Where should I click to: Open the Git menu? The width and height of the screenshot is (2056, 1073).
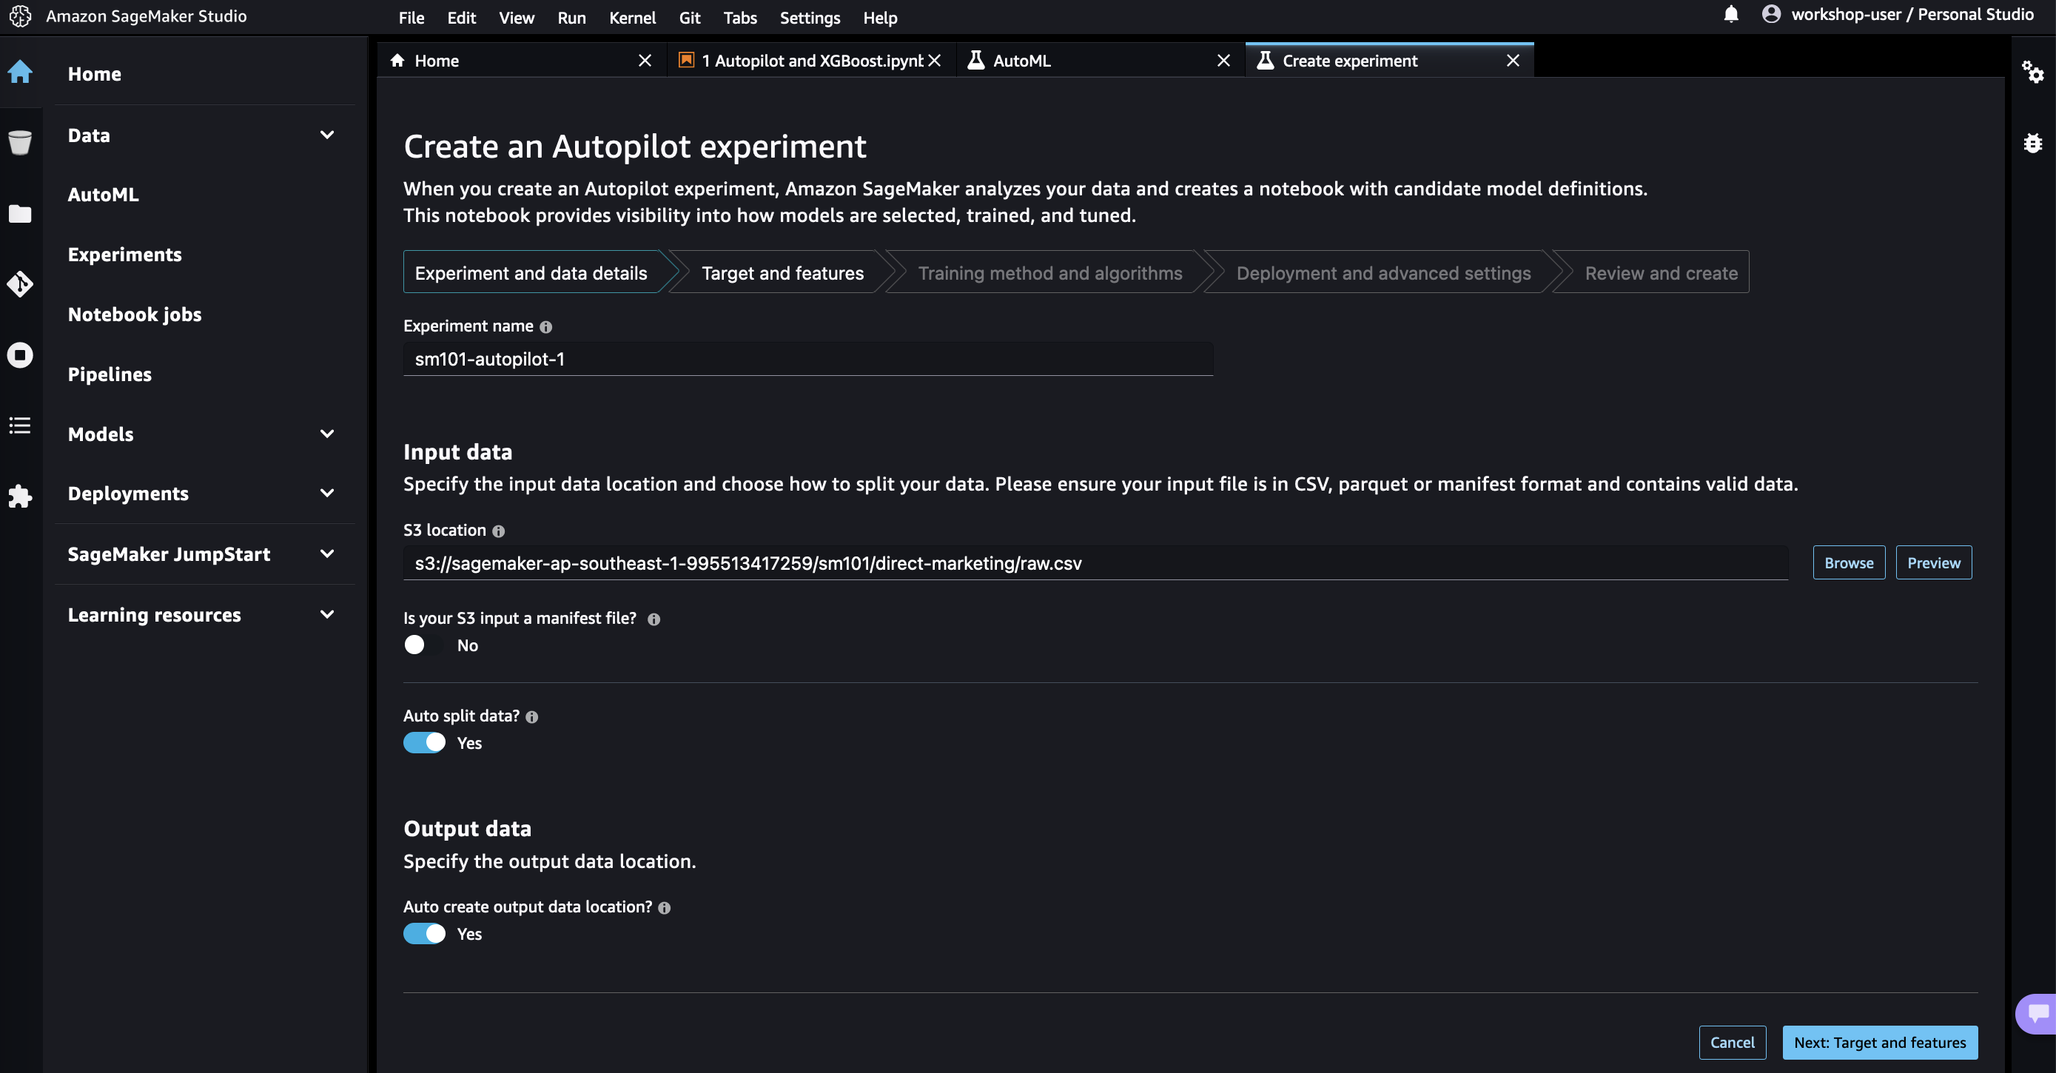(690, 18)
